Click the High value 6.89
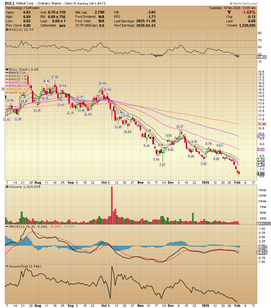Image resolution: width=271 pixels, height=308 pixels. click(x=27, y=17)
